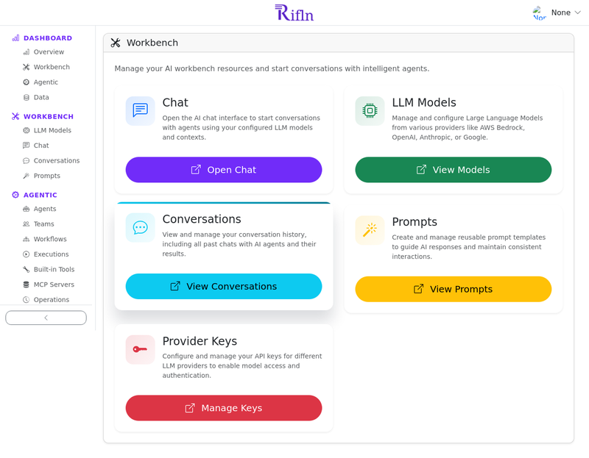
Task: Open the None user dropdown
Action: pyautogui.click(x=557, y=12)
